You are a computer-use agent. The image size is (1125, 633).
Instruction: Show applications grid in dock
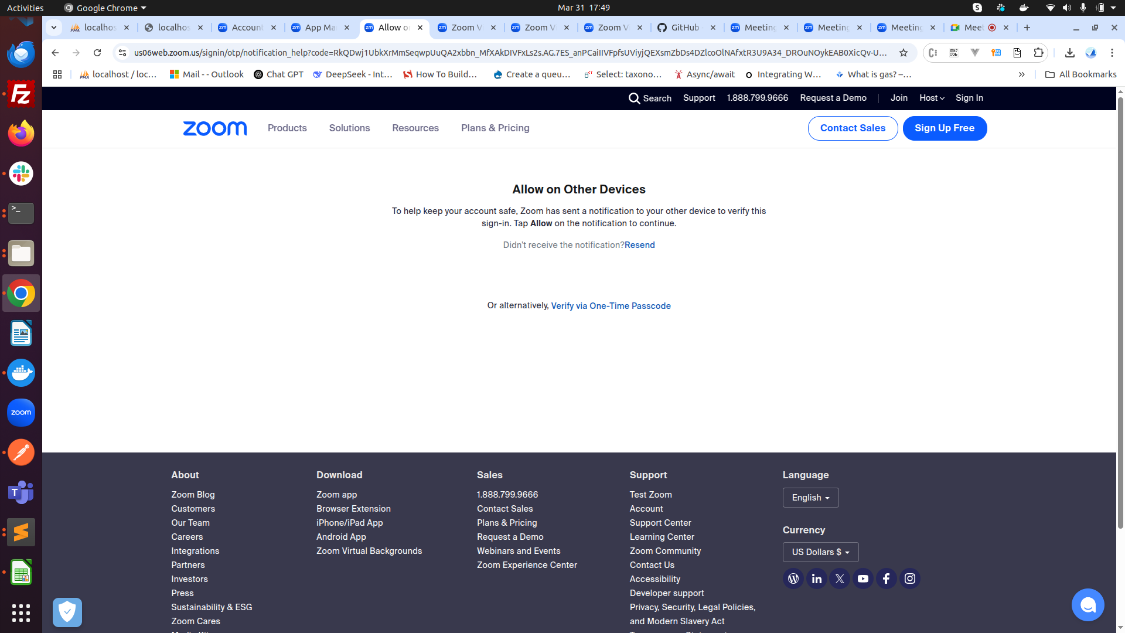click(x=21, y=613)
